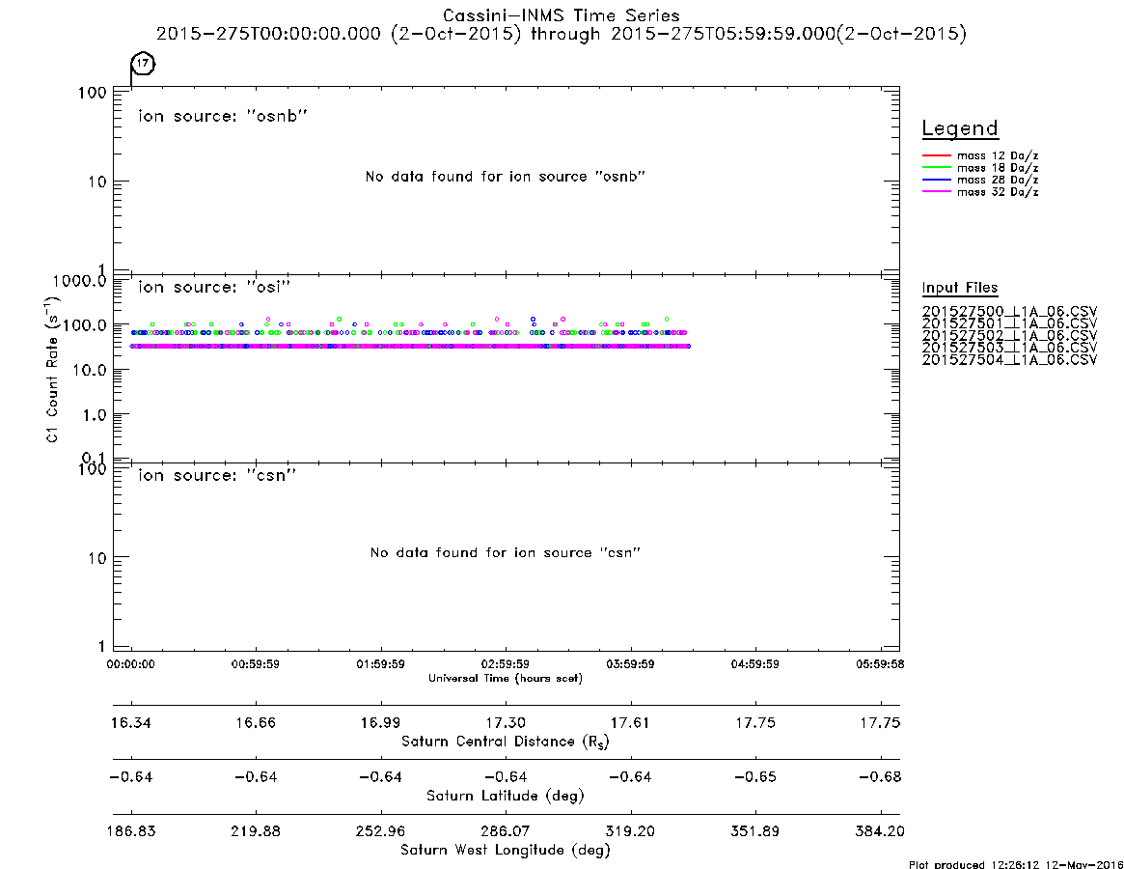Screen dimensions: 1124x869
Task: Click the 01:59:59 time tick label
Action: pyautogui.click(x=381, y=664)
